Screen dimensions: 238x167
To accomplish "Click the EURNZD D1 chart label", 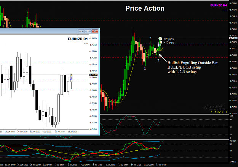I will pyautogui.click(x=78, y=39).
